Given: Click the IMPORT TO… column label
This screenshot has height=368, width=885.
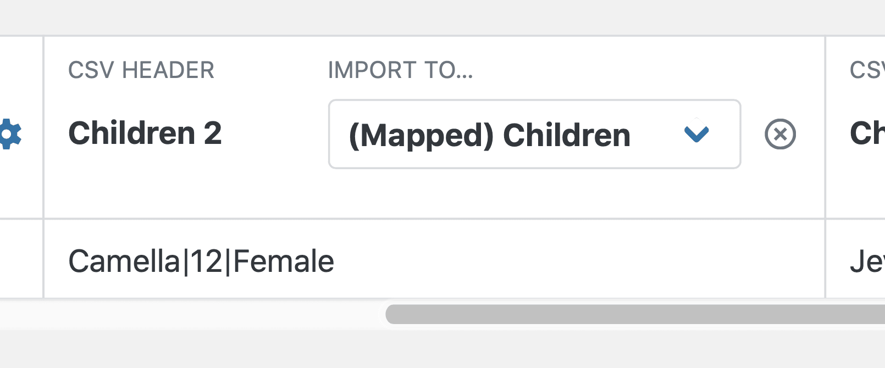Looking at the screenshot, I should coord(401,70).
